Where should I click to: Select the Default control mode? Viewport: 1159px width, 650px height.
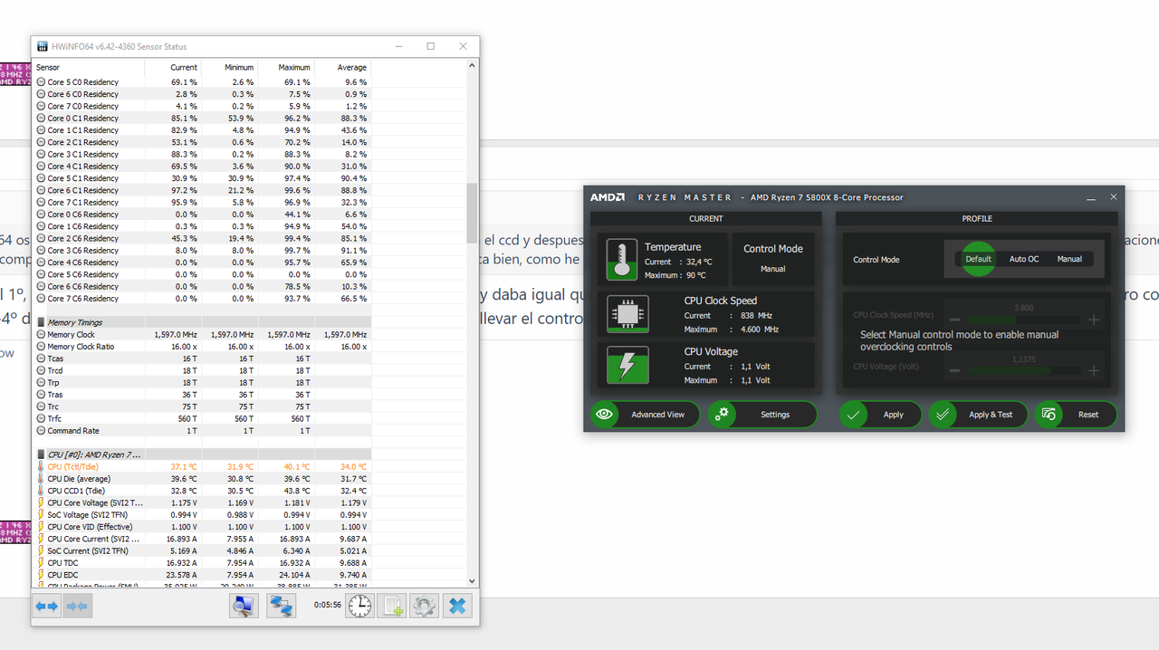(978, 259)
